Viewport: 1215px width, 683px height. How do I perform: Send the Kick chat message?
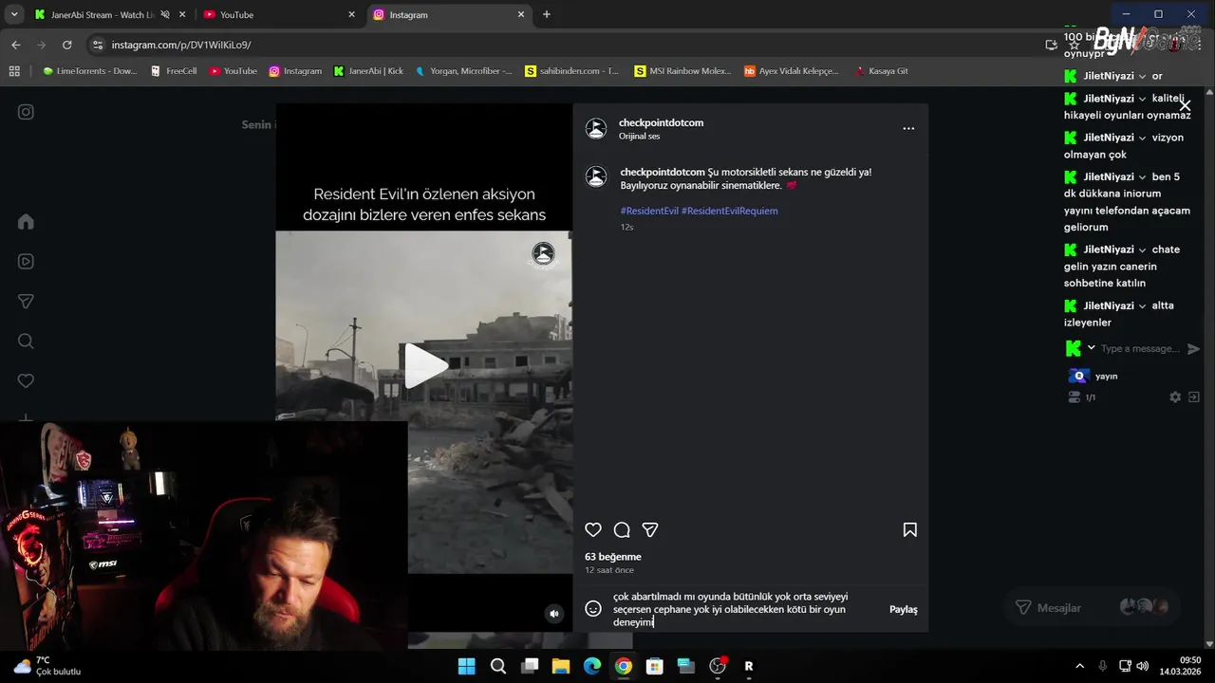tap(1194, 349)
